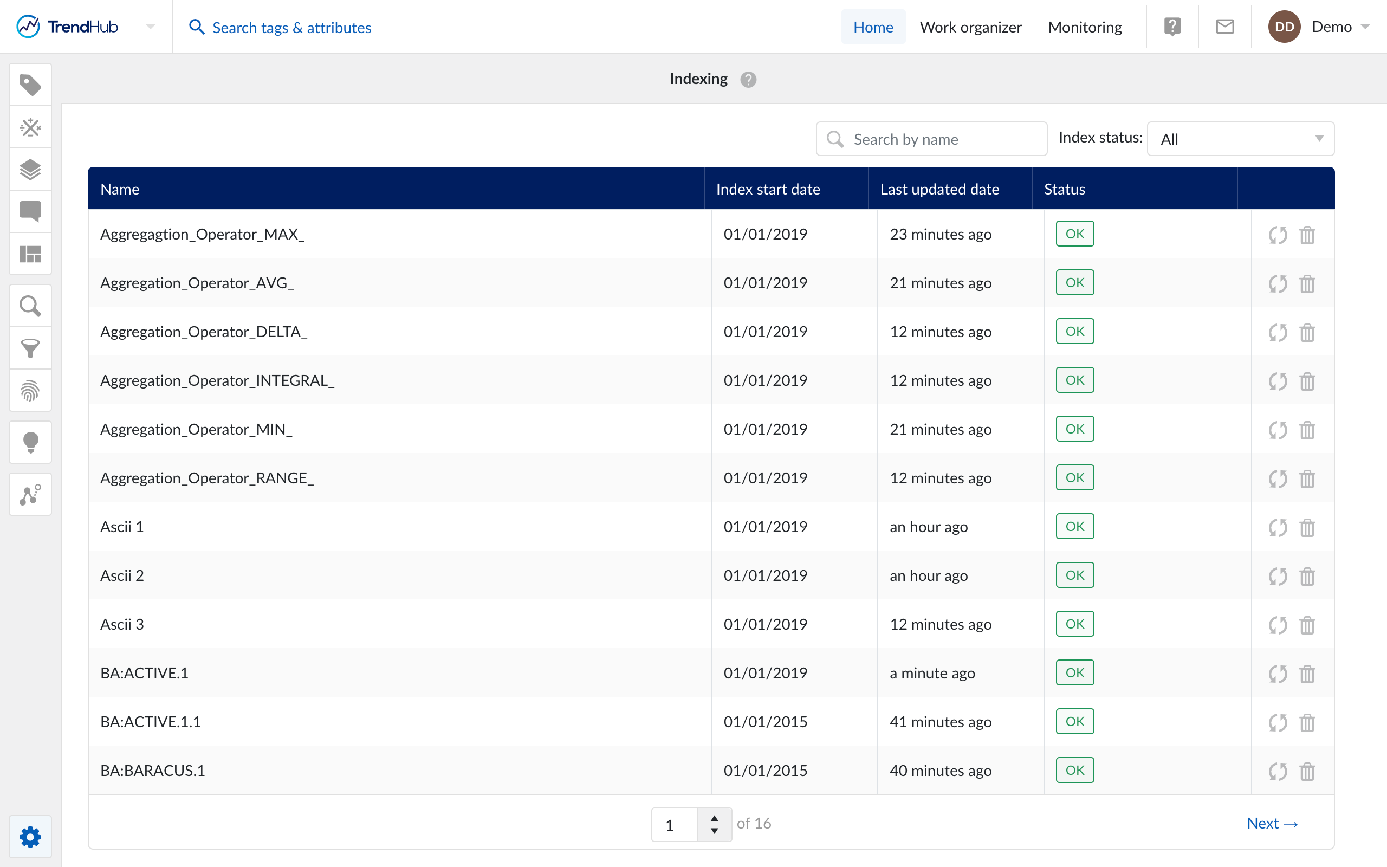Re-index Ascii 1 tag with refresh icon
1387x867 pixels.
(x=1278, y=527)
